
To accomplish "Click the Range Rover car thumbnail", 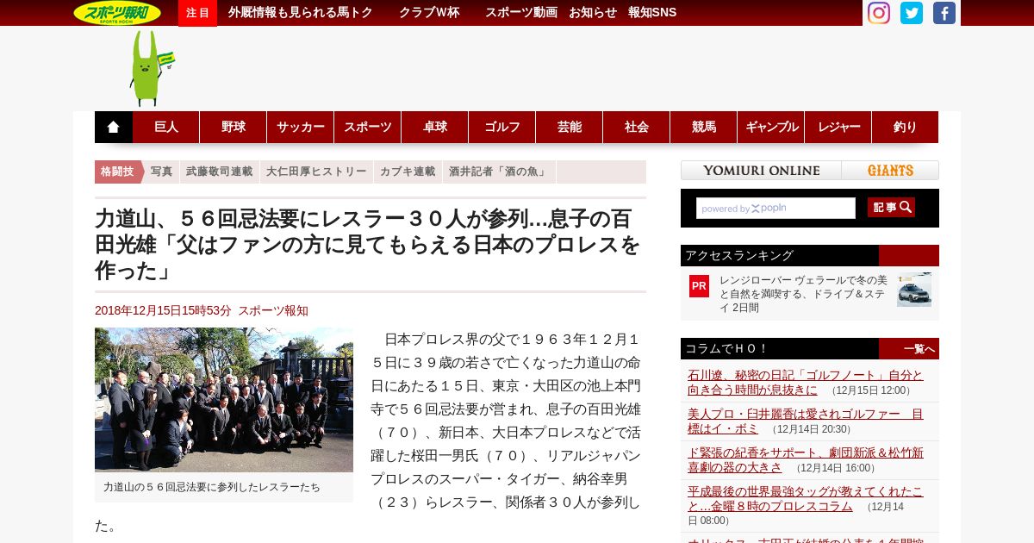I will tap(914, 290).
